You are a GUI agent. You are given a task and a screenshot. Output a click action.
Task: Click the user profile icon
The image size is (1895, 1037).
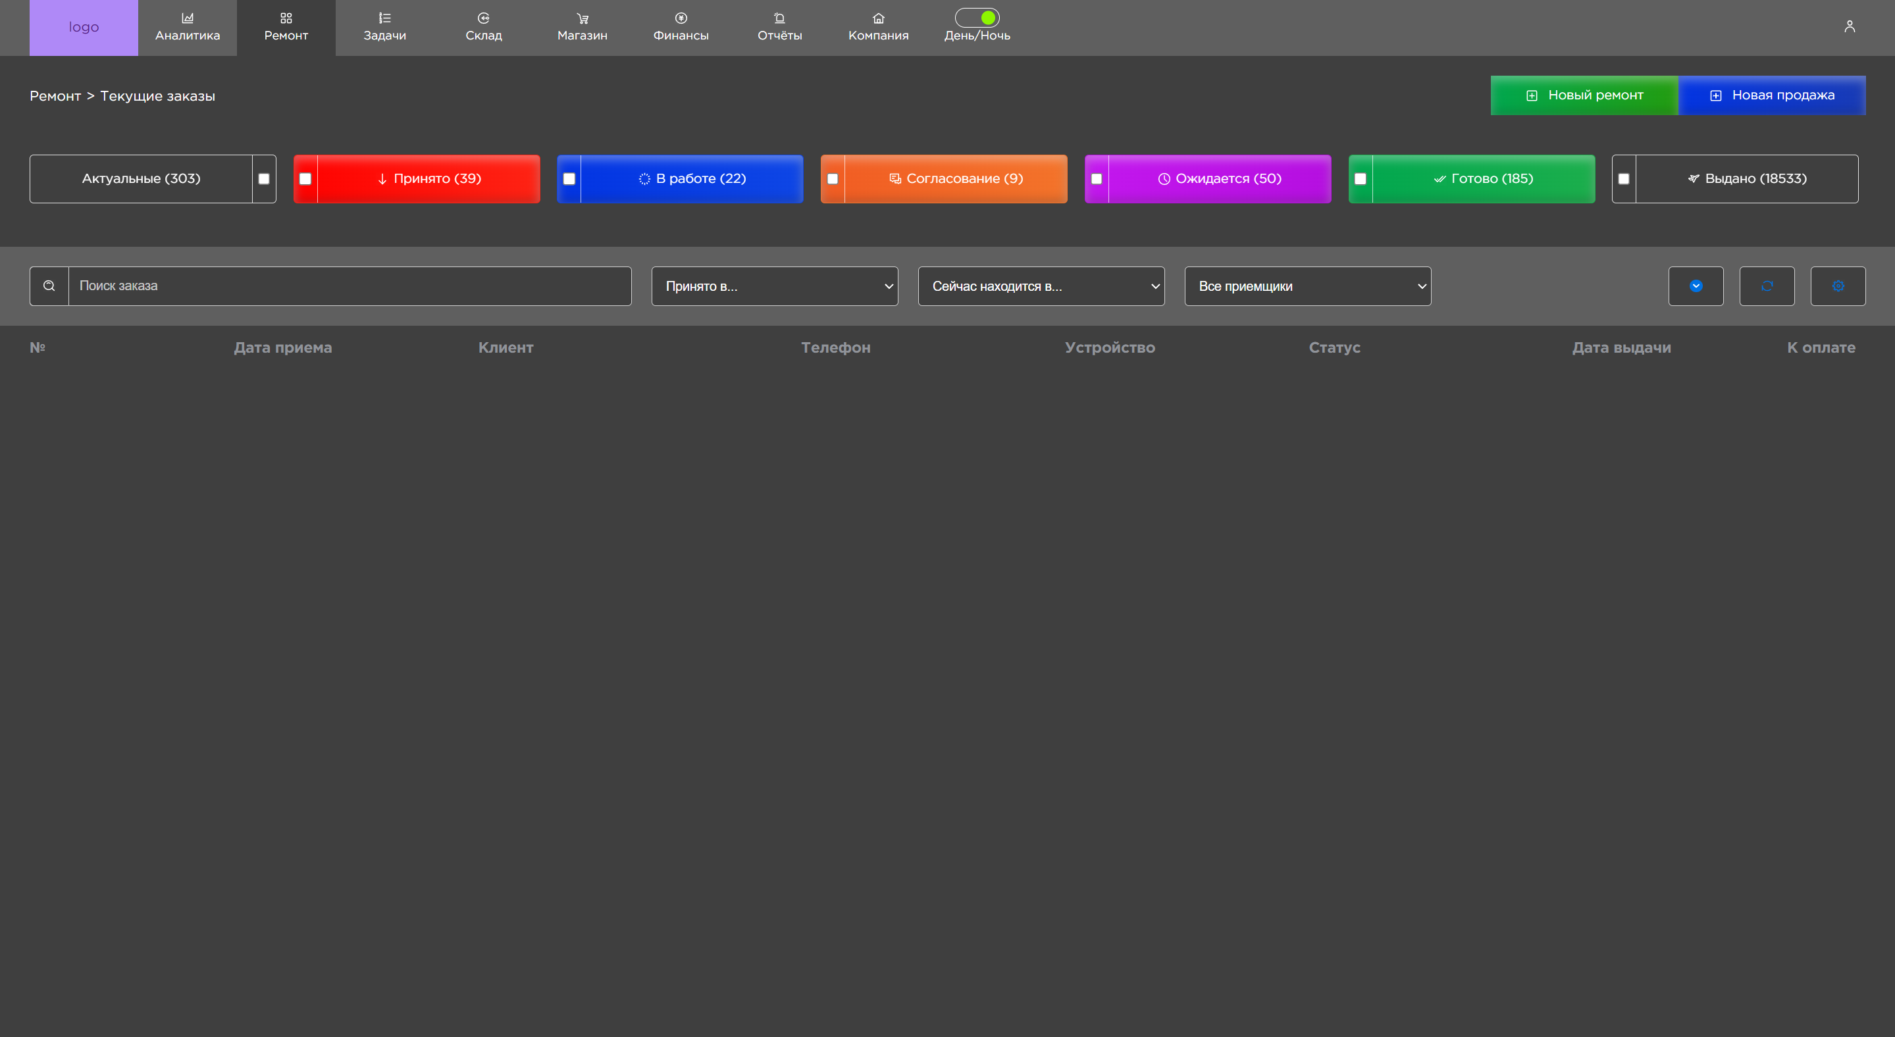coord(1850,26)
